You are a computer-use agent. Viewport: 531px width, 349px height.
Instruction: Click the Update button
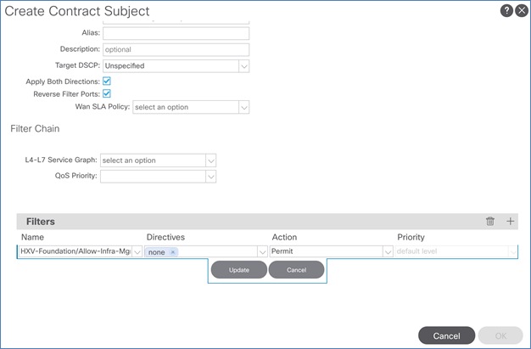(x=238, y=270)
